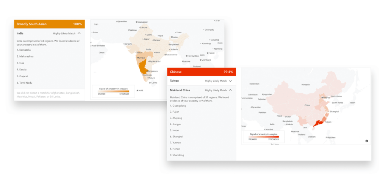Collapse the India section chevron
The image size is (388, 179).
pos(79,33)
